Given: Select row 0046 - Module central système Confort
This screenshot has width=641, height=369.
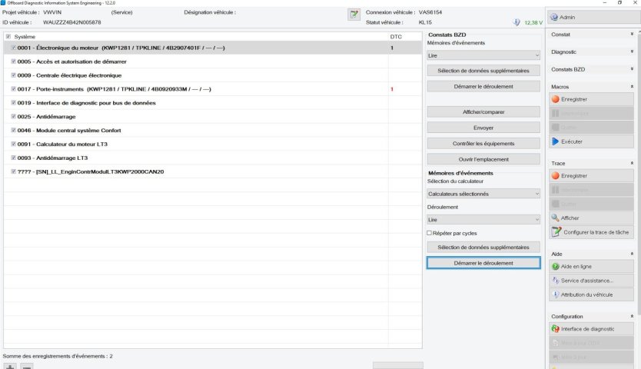Looking at the screenshot, I should (213, 130).
